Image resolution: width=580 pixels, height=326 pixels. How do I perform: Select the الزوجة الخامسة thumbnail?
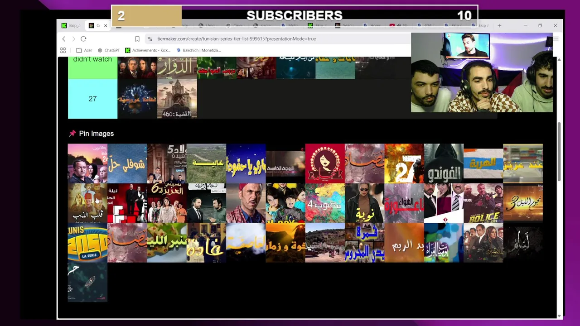pos(285,163)
